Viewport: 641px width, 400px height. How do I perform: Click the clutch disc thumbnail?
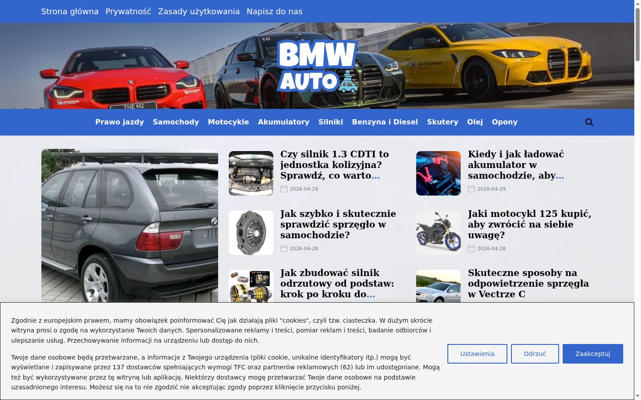tap(251, 233)
